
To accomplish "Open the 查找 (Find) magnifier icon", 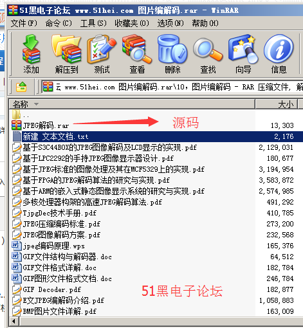I will [x=208, y=53].
